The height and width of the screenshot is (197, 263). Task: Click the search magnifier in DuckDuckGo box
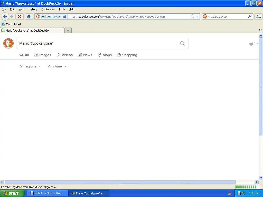(x=182, y=43)
